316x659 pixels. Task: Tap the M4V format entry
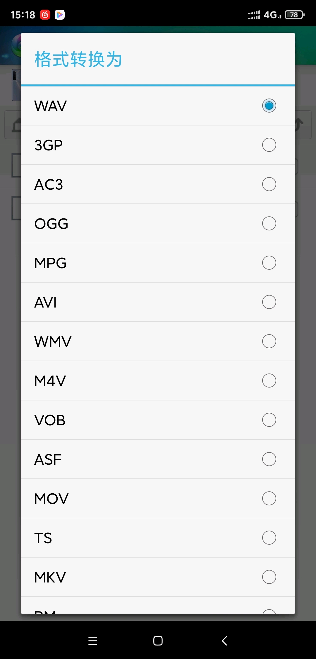158,381
